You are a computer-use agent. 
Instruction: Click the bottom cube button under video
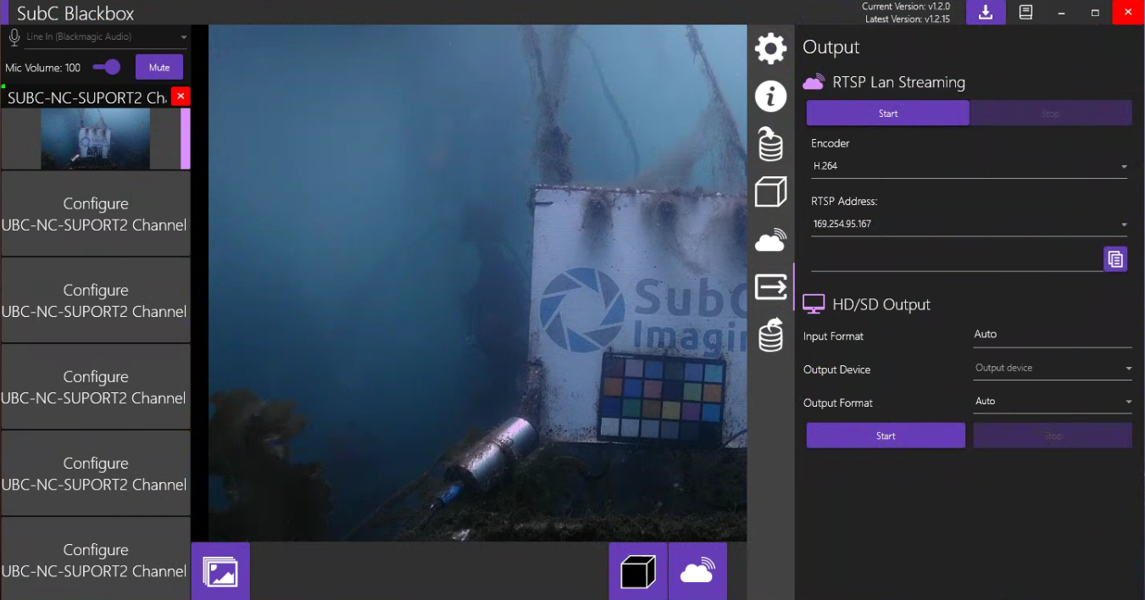[x=638, y=571]
